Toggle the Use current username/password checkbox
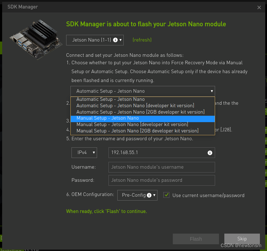Image resolution: width=267 pixels, height=251 pixels. click(166, 195)
